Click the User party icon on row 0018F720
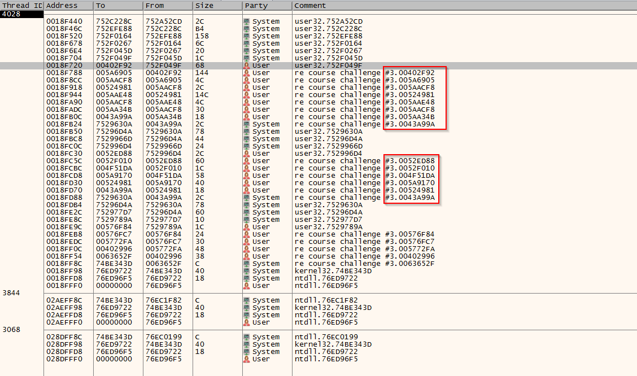Image resolution: width=637 pixels, height=376 pixels. point(246,65)
